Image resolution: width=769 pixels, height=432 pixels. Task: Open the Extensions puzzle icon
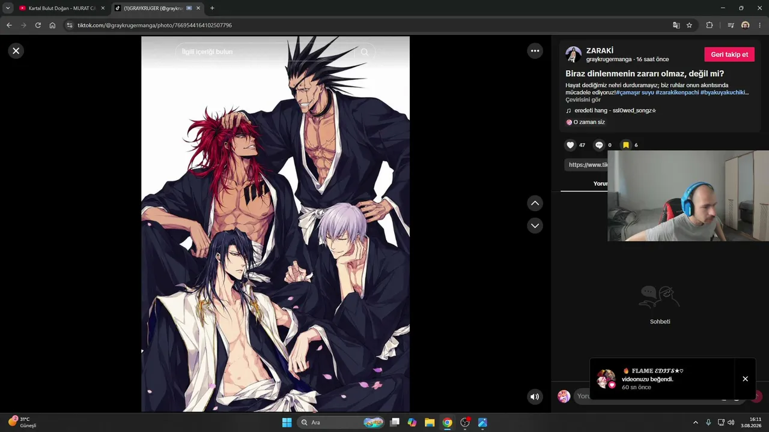pyautogui.click(x=710, y=25)
